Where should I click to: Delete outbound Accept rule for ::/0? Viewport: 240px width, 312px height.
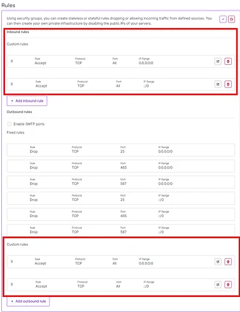tap(228, 285)
